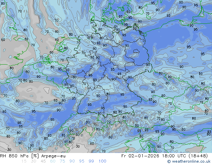Select the 15 value in the color legend

(x=24, y=161)
